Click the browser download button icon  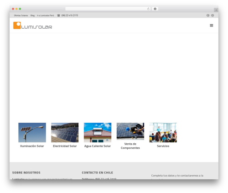[155, 9]
